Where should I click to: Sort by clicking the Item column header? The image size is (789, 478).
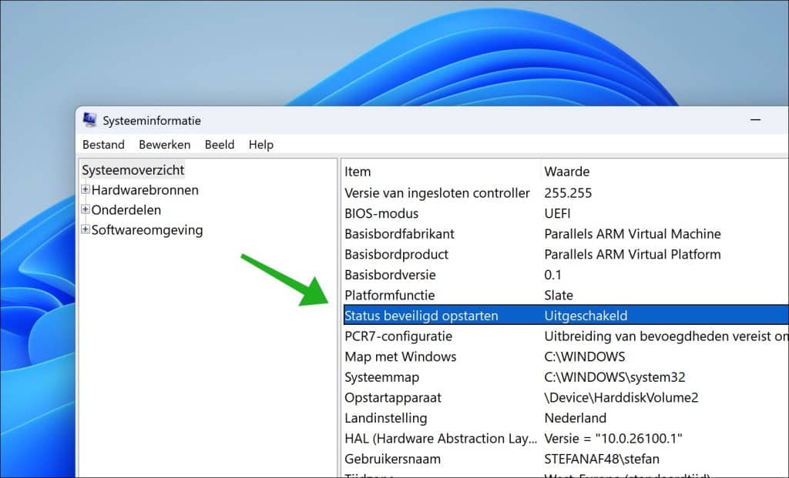click(358, 171)
